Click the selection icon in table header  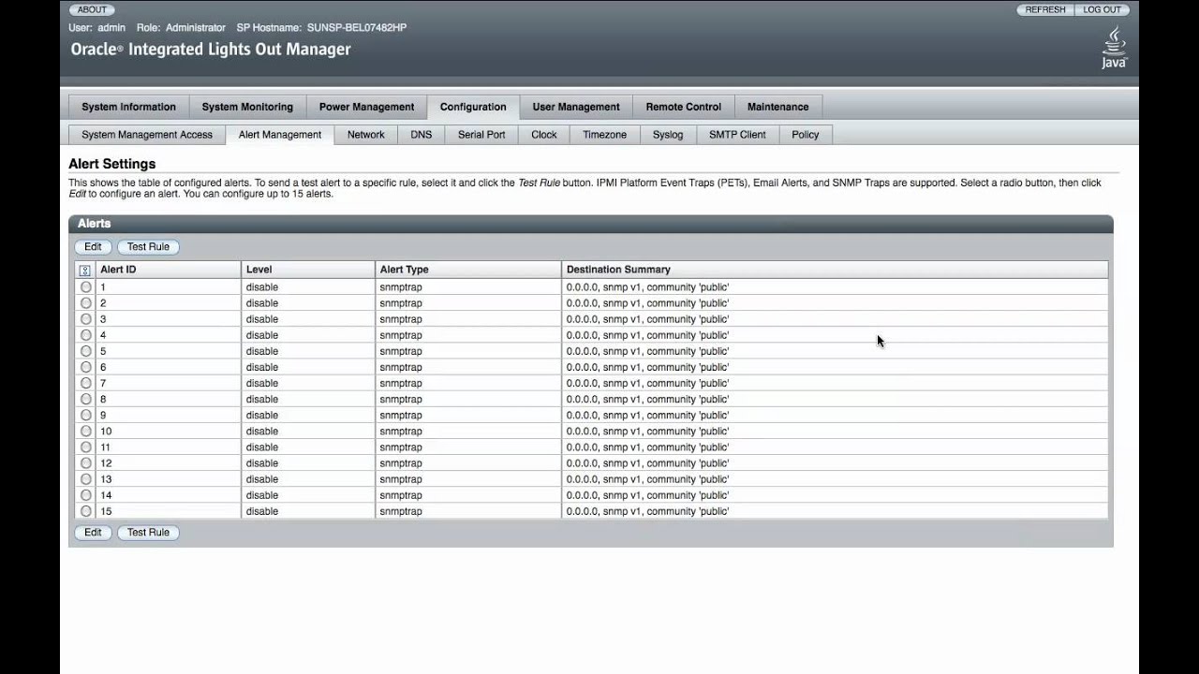pyautogui.click(x=85, y=270)
